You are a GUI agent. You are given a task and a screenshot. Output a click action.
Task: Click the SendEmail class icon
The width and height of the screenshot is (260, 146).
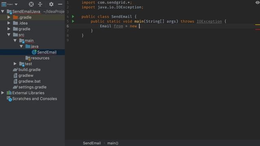(34, 52)
